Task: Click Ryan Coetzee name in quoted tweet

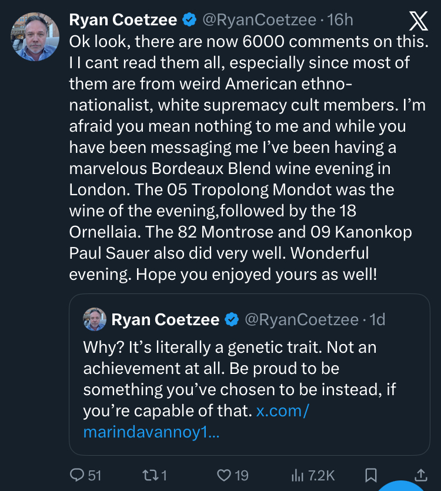Action: tap(165, 319)
